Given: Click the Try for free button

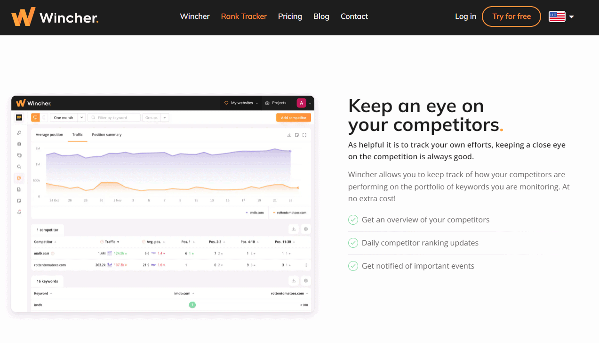Looking at the screenshot, I should tap(511, 16).
